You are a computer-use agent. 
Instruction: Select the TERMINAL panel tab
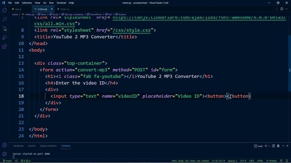coord(66,146)
